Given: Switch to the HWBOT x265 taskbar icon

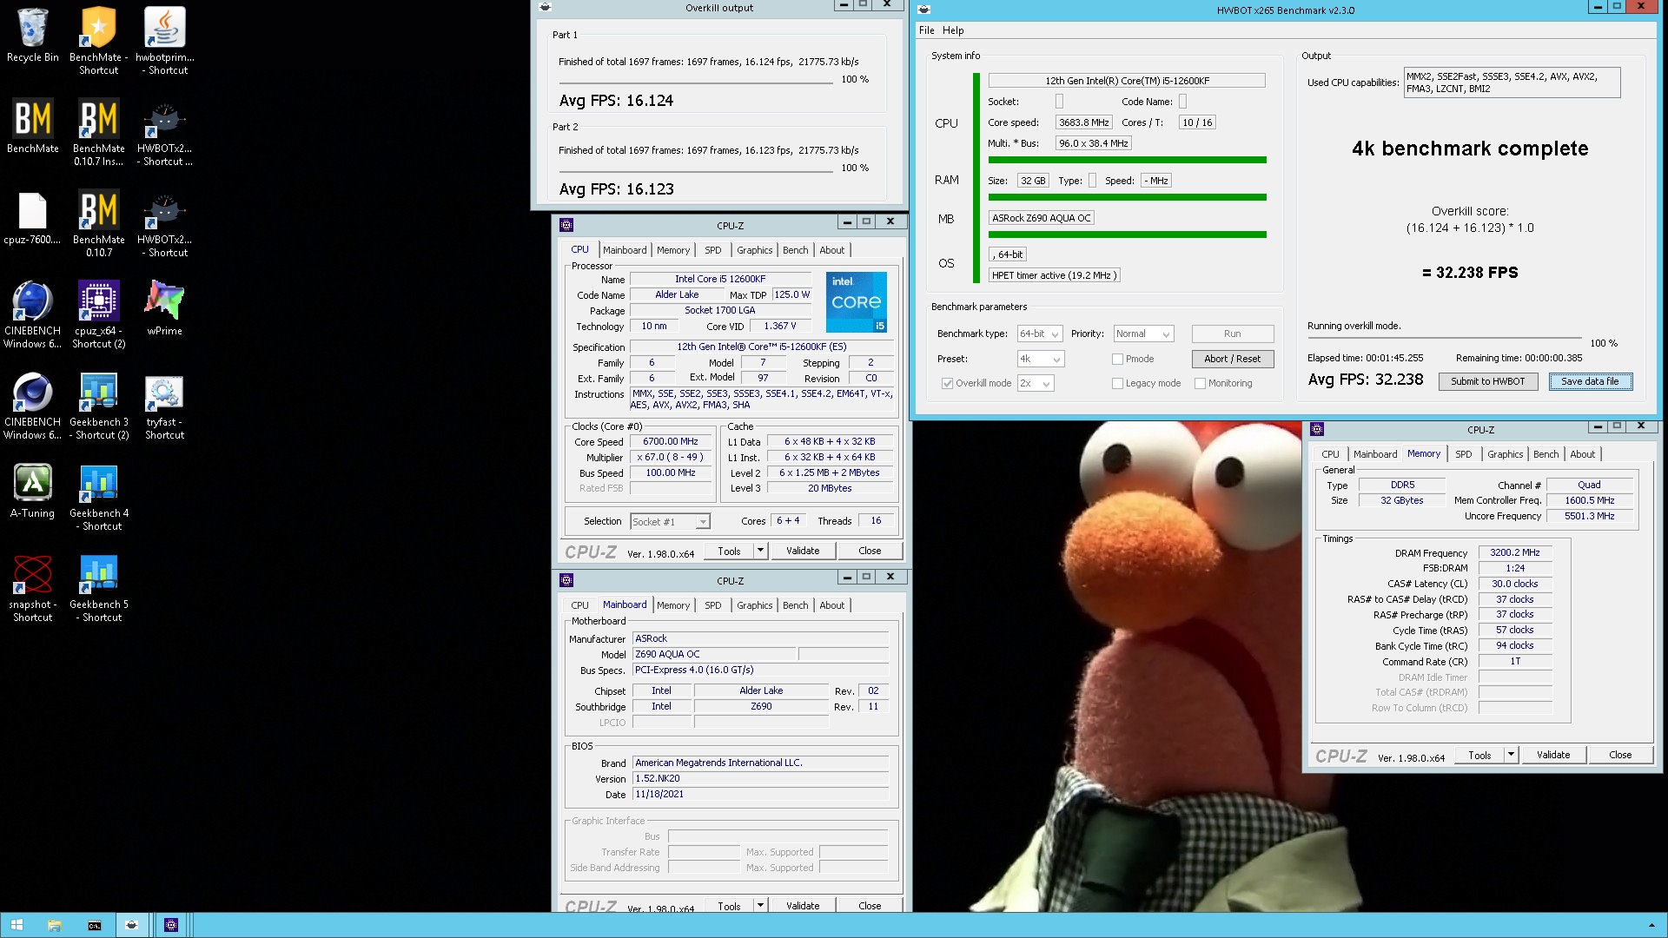Looking at the screenshot, I should [132, 925].
